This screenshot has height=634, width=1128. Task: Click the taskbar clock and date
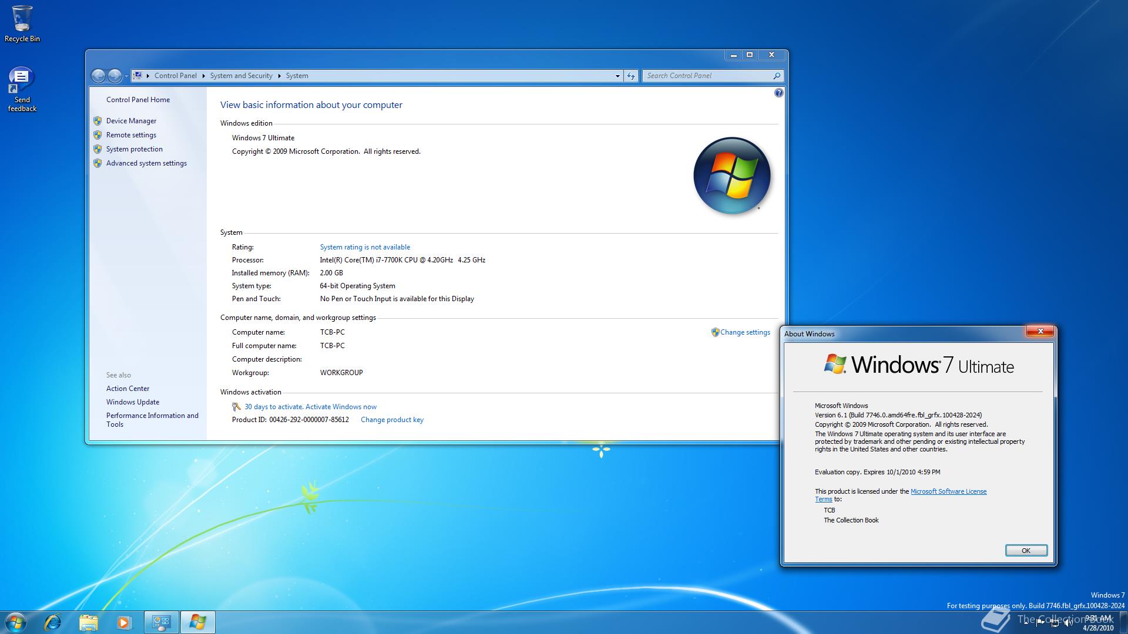(1098, 623)
